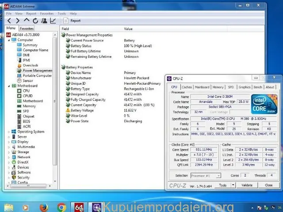
Task: Expand the Storage tree node
Action: click(9, 152)
